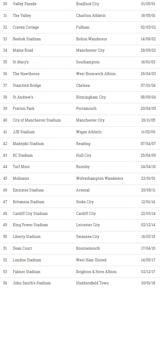Select Wigan Athletic club name

click(89, 132)
